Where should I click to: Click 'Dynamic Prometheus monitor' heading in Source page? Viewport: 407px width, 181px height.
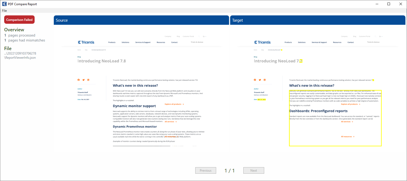coord(135,126)
